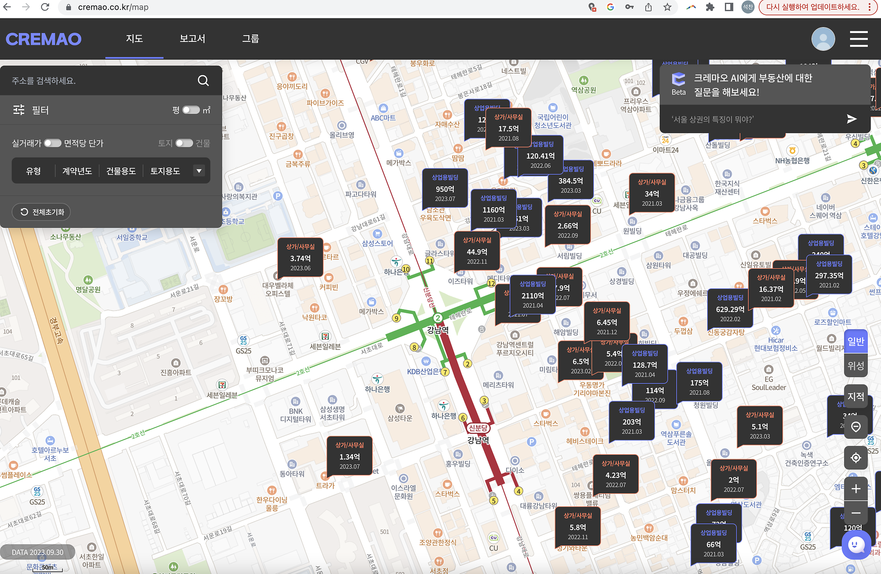Viewport: 881px width, 574px height.
Task: Click the DATA 2023.09.30 badge
Action: pos(37,552)
